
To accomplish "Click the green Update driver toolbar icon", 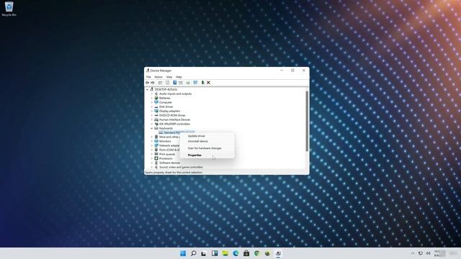I will (x=202, y=83).
